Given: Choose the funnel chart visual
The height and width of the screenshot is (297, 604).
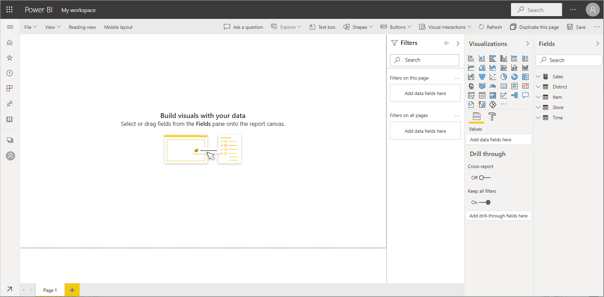Looking at the screenshot, I should click(x=482, y=77).
